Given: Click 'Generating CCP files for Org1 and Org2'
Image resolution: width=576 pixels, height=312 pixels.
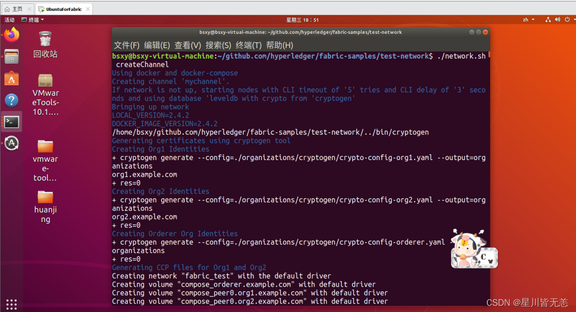Looking at the screenshot, I should pyautogui.click(x=189, y=268).
